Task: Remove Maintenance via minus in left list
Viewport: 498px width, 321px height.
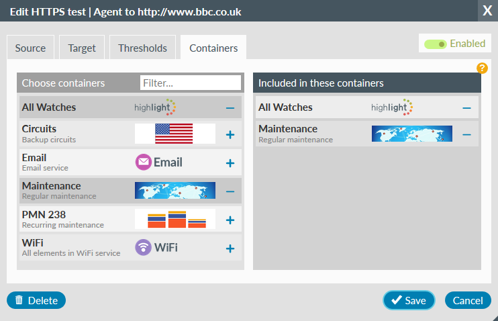Action: pos(230,191)
